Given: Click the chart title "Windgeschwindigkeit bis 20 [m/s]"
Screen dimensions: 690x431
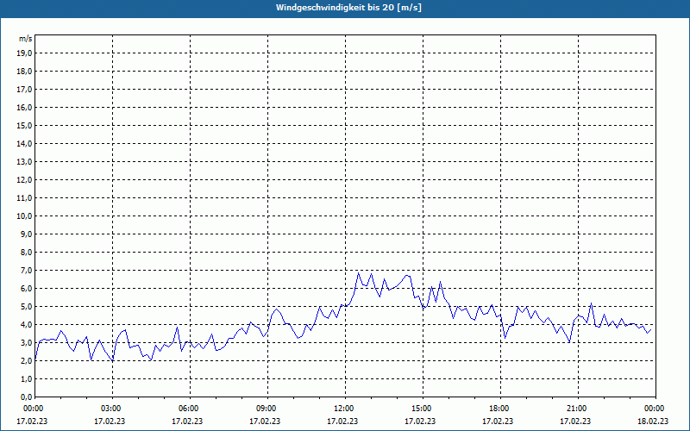Looking at the screenshot, I should click(x=349, y=8).
